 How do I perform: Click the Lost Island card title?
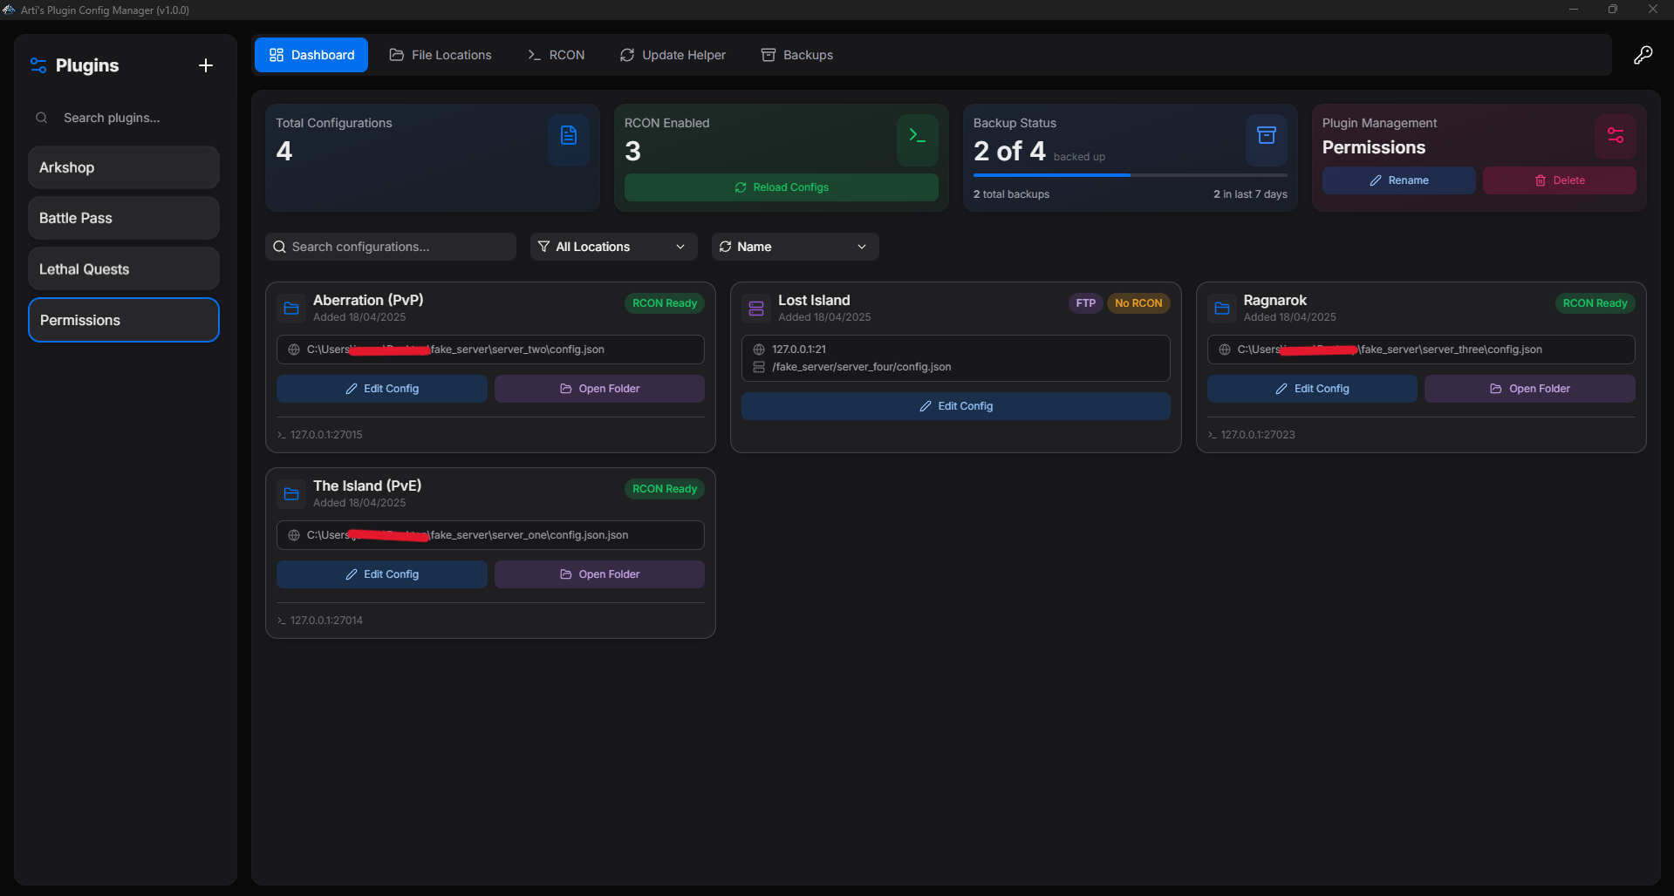(814, 300)
